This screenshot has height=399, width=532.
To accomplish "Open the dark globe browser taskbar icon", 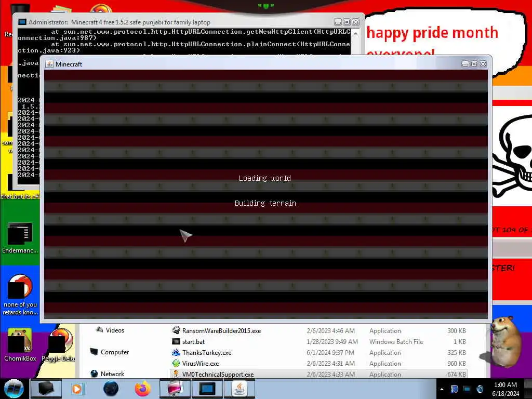I will coord(111,389).
